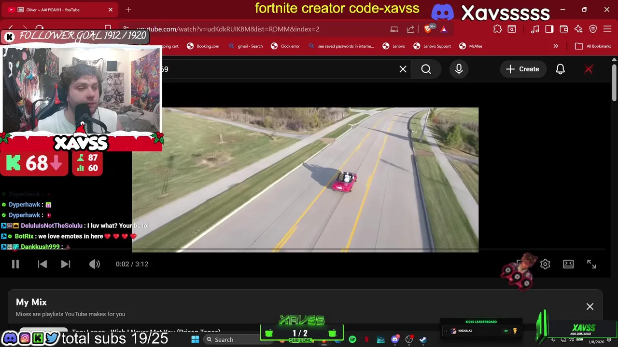
Task: Open Spotify from the taskbar
Action: coord(352,339)
